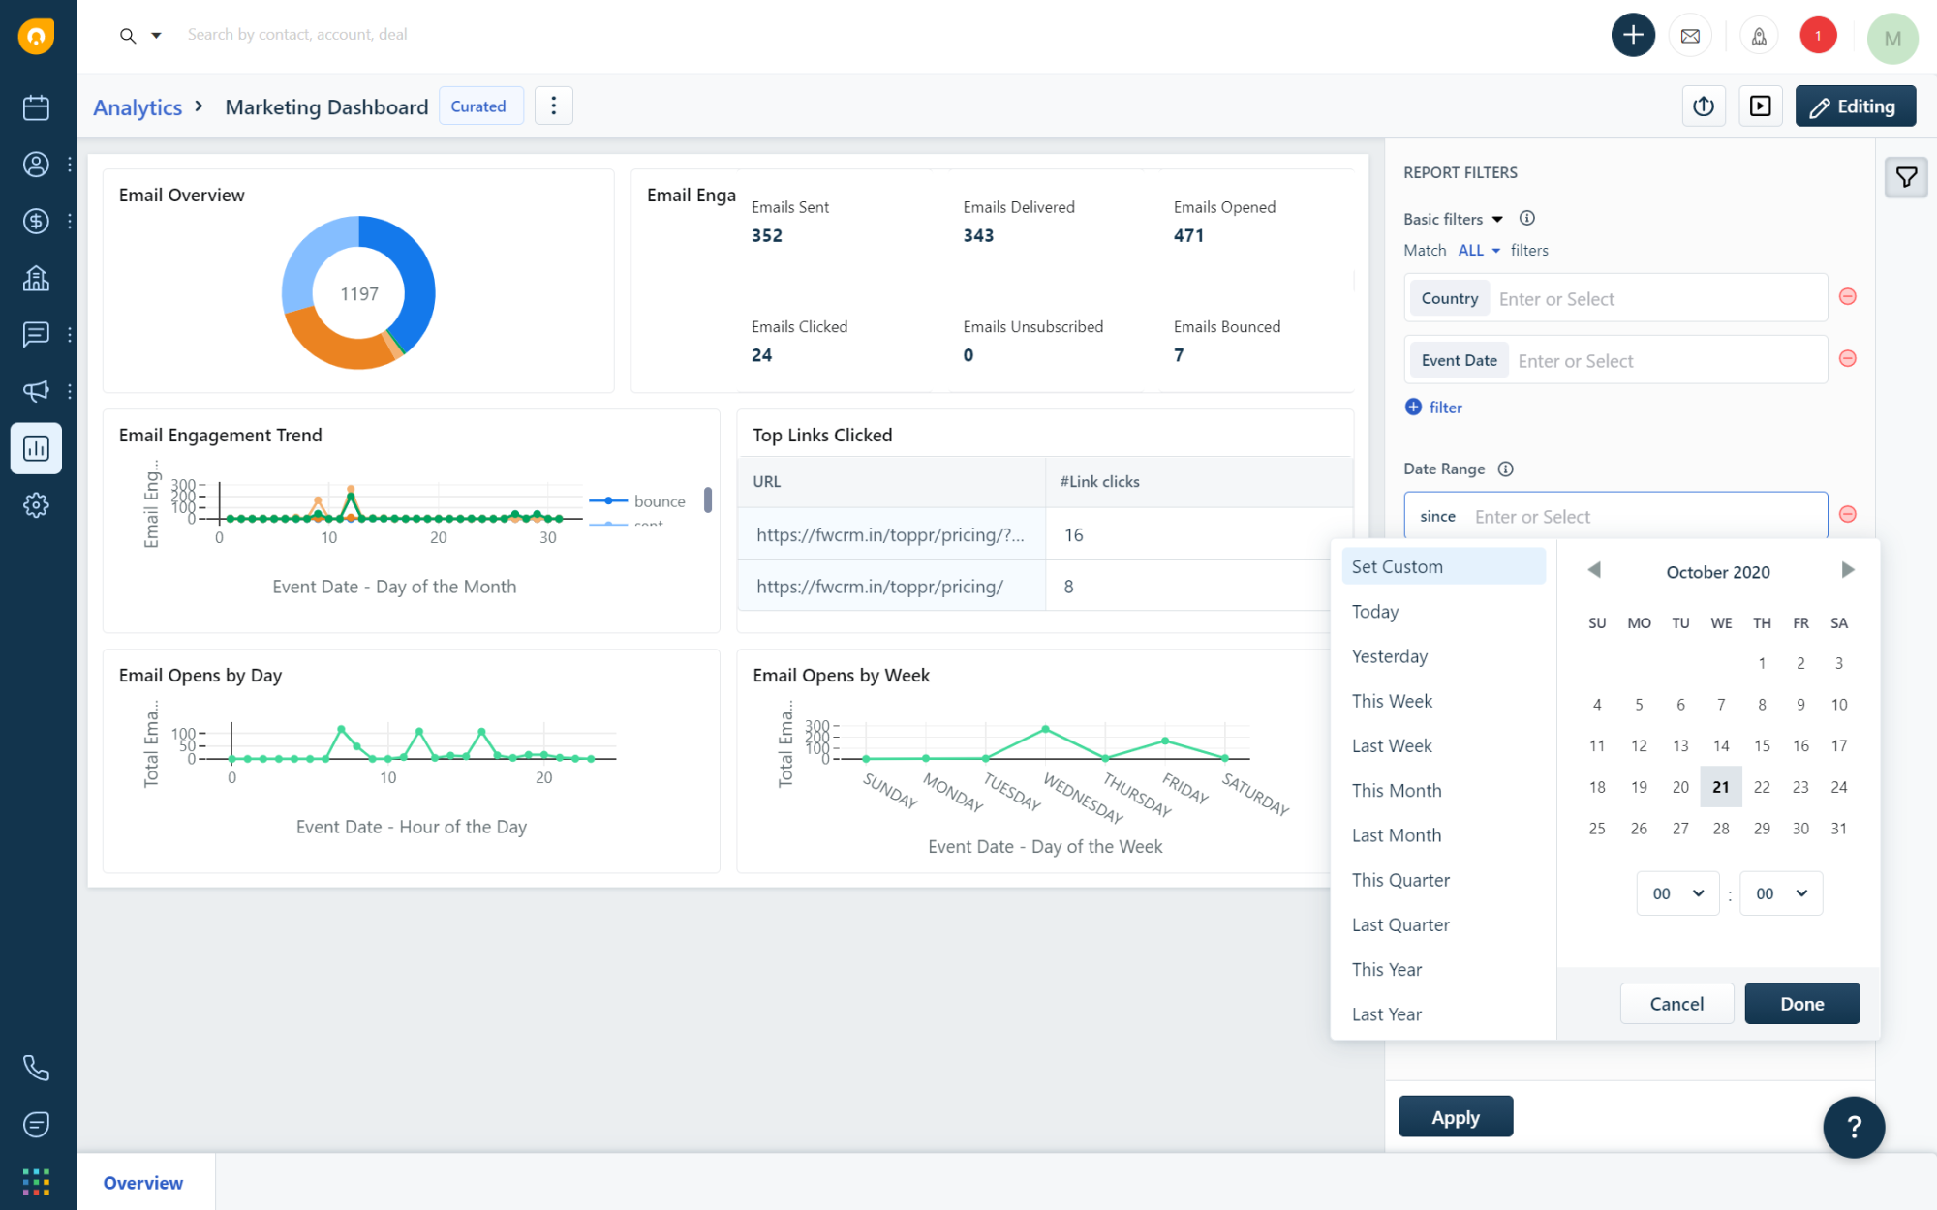The image size is (1937, 1210).
Task: Open the Match ALL dropdown
Action: [x=1478, y=251]
